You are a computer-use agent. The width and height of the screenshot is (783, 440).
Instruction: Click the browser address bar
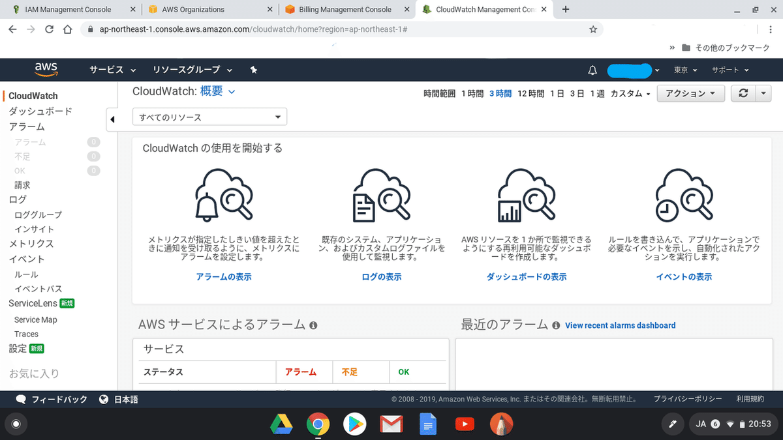coord(341,29)
